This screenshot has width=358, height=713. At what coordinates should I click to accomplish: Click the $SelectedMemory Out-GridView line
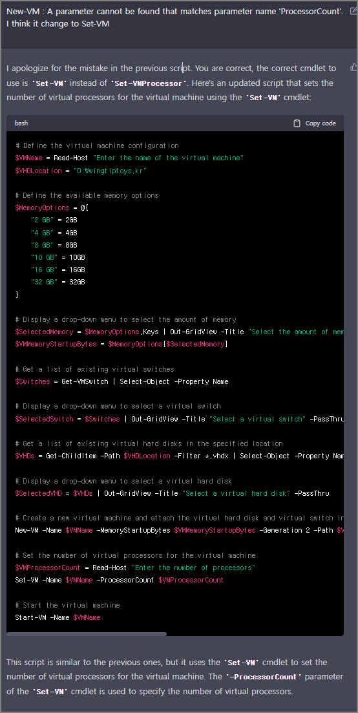(x=179, y=332)
